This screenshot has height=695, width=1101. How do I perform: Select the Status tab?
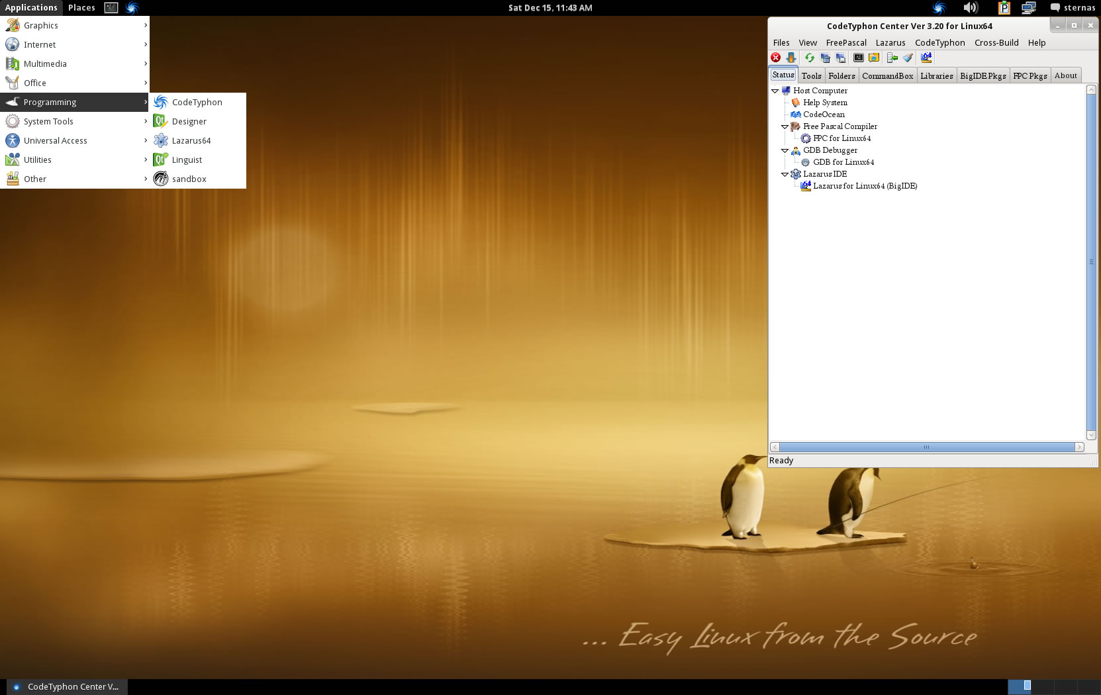(783, 75)
